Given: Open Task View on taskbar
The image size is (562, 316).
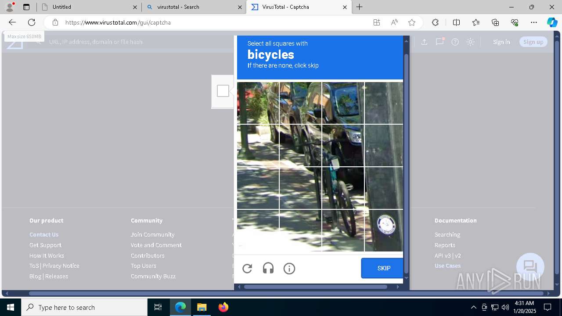Looking at the screenshot, I should 158,307.
